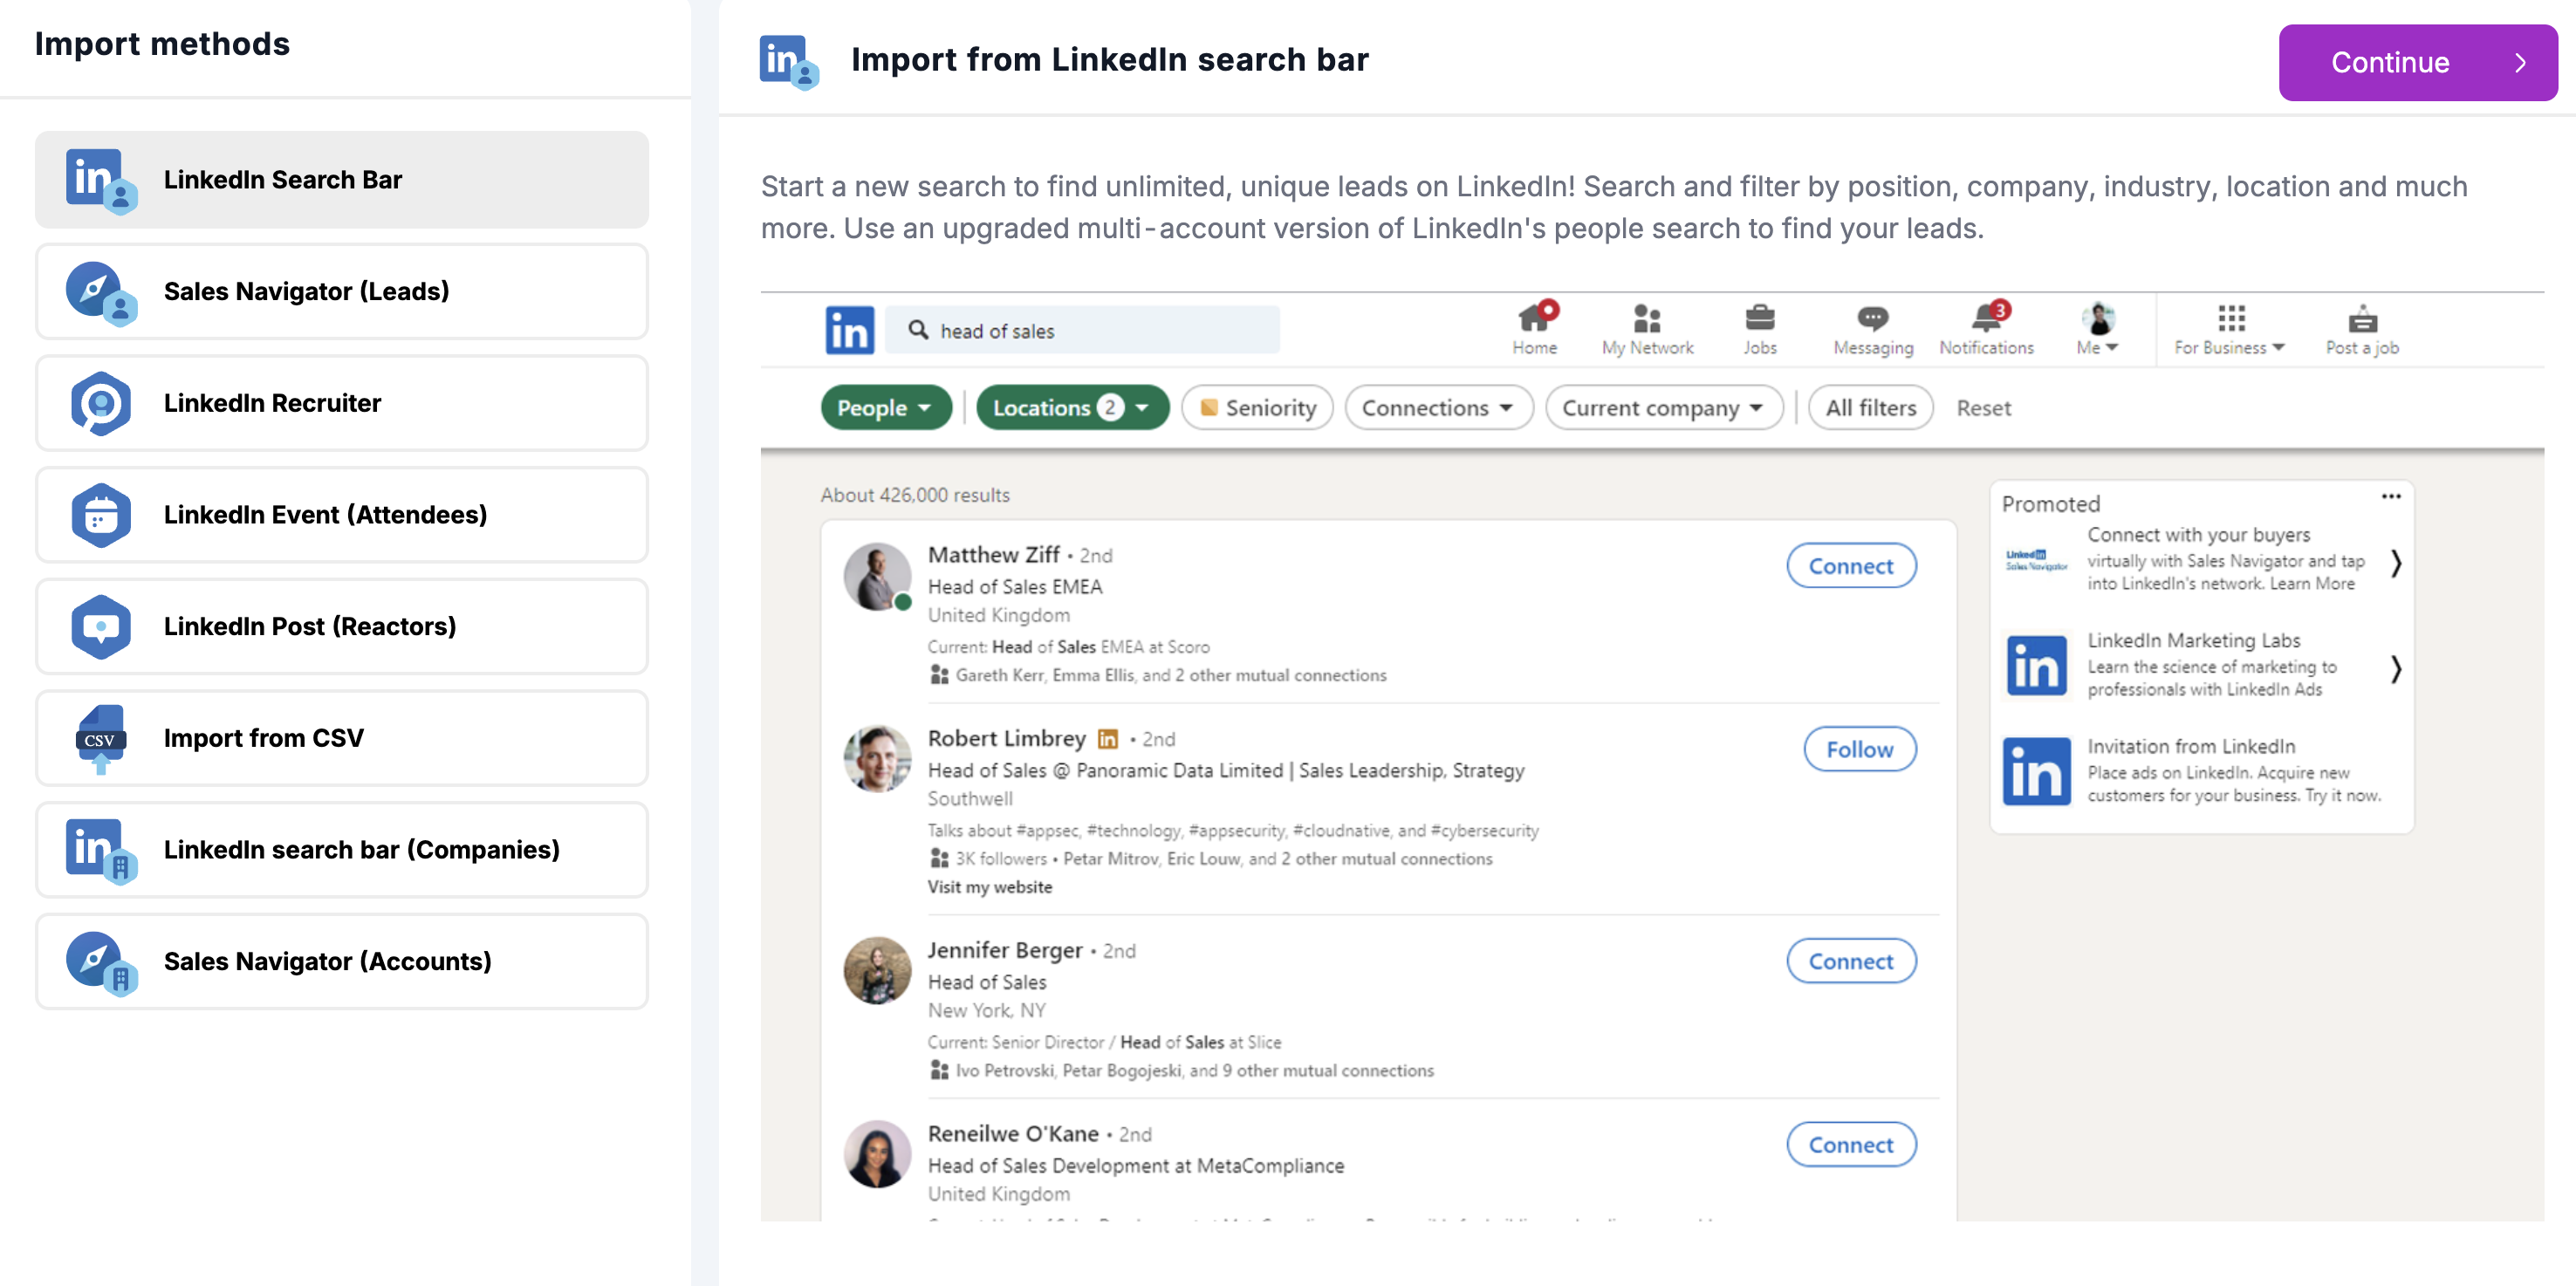The width and height of the screenshot is (2576, 1286).
Task: Click Jennifer Berger's profile photo
Action: pos(877,969)
